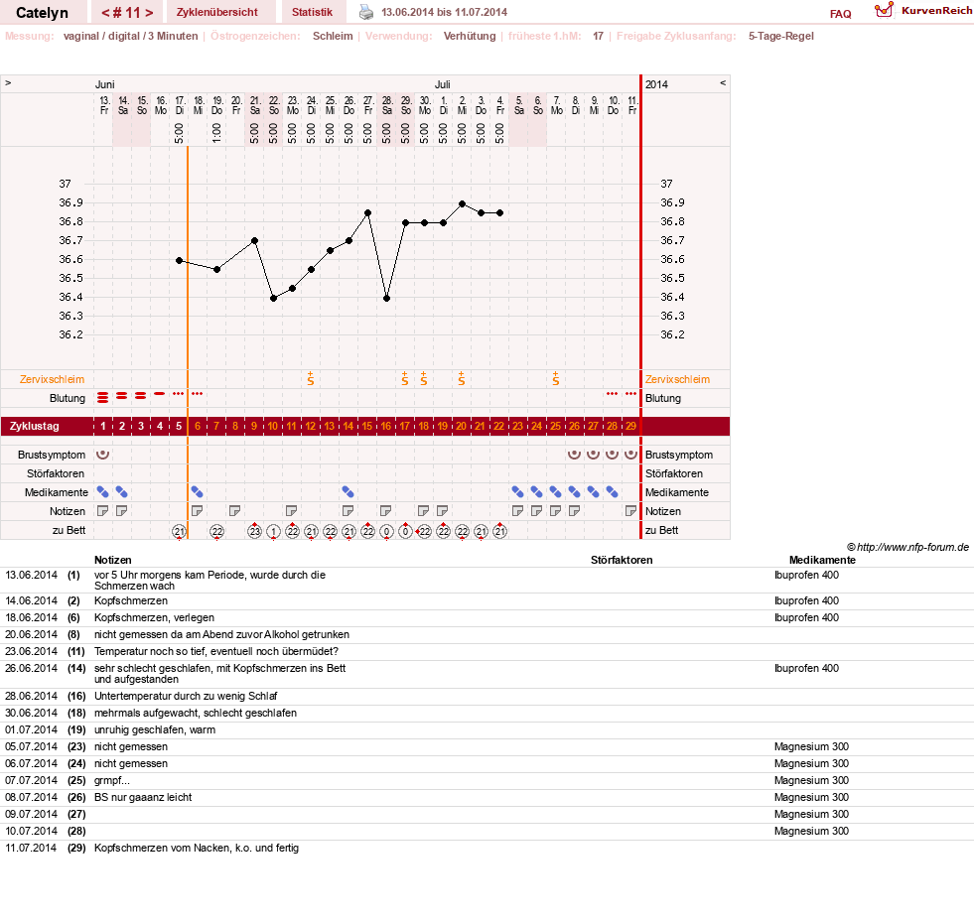Click the Zervixschleim S symbol on cycle day 17
The image size is (974, 924).
(405, 379)
